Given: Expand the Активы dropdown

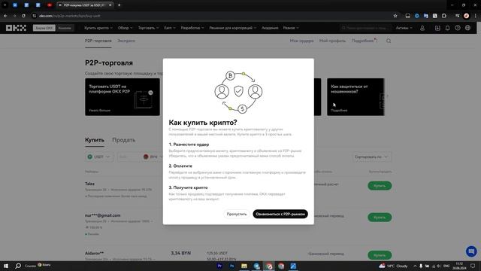Looking at the screenshot, I should (404, 28).
